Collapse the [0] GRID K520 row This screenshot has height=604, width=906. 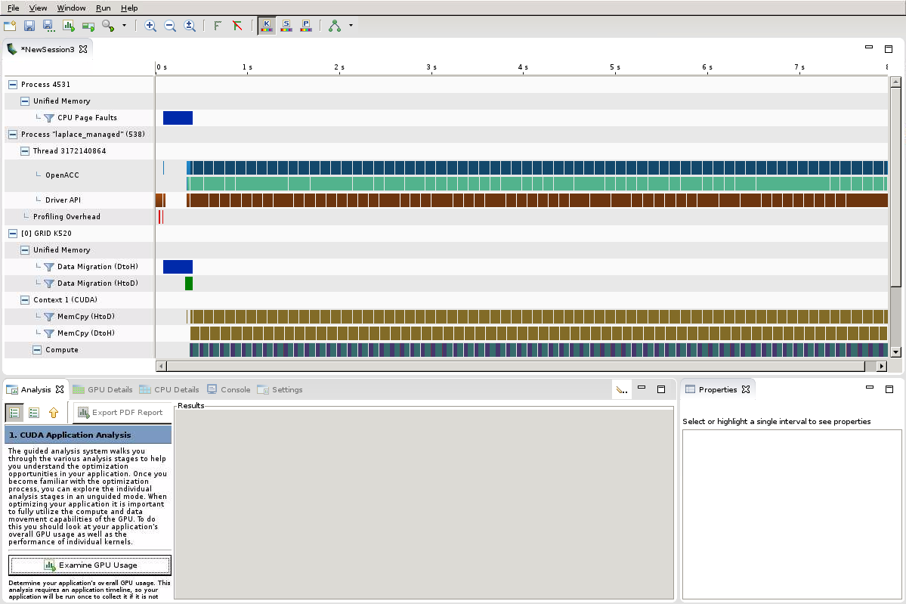(13, 234)
